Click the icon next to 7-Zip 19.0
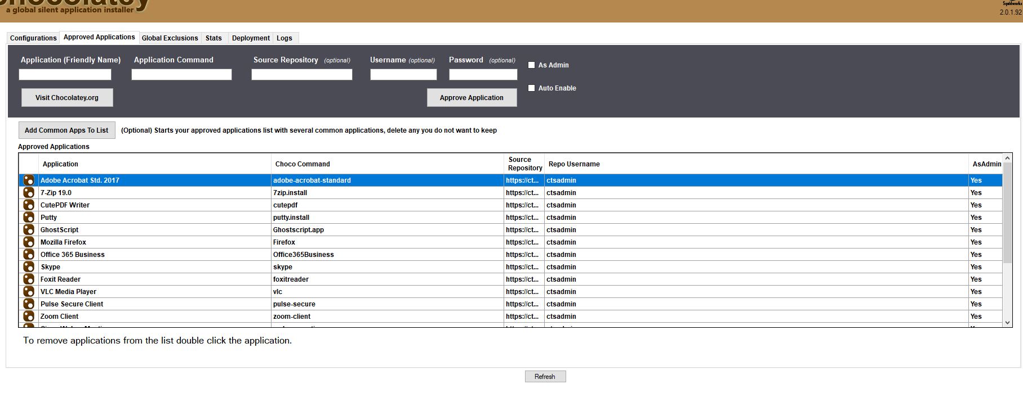 point(29,193)
